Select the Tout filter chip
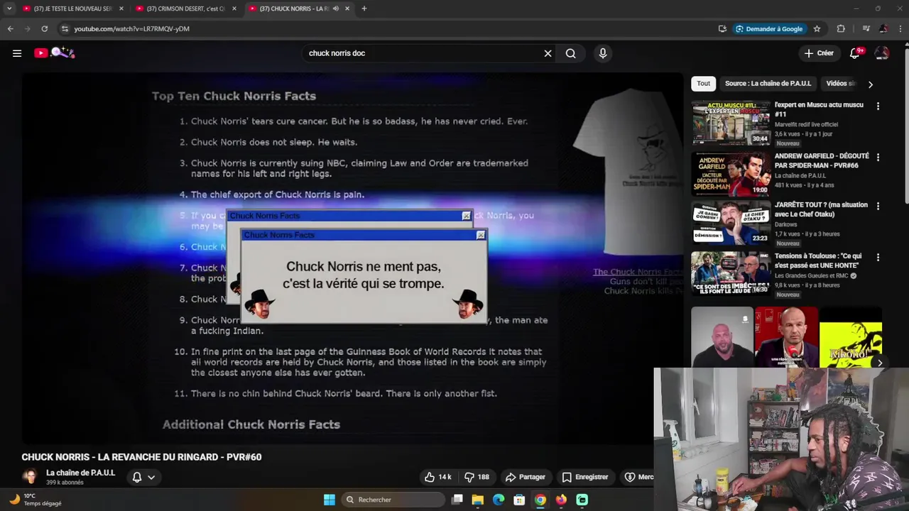The image size is (909, 511). pyautogui.click(x=703, y=83)
